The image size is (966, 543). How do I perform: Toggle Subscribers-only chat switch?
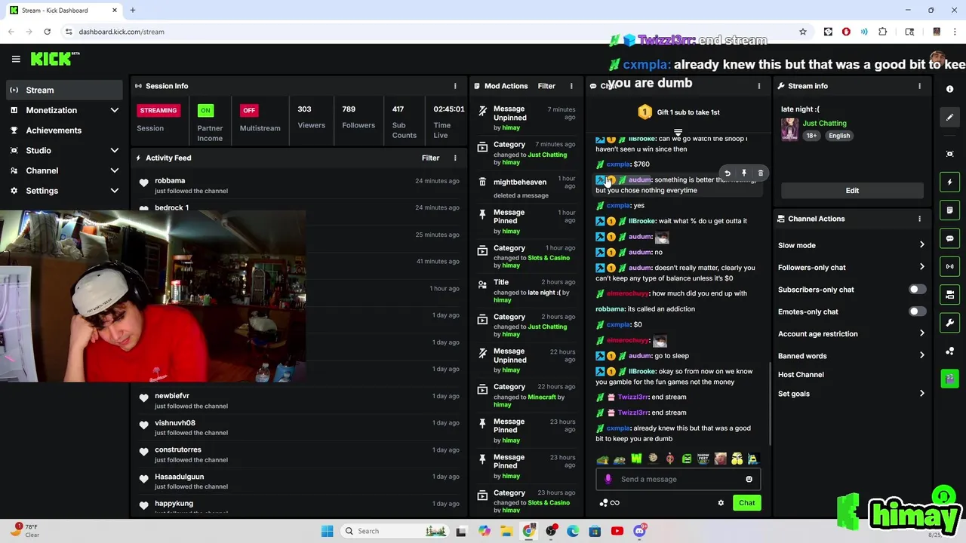point(917,290)
